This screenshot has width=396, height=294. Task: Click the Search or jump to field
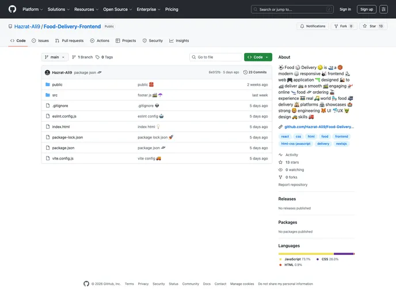292,9
